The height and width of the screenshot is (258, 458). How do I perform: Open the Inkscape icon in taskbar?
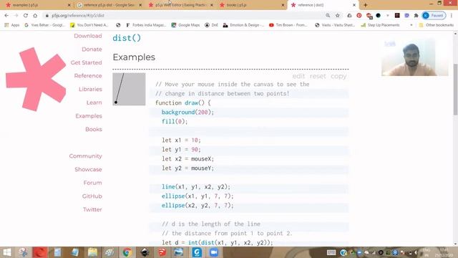[145, 252]
